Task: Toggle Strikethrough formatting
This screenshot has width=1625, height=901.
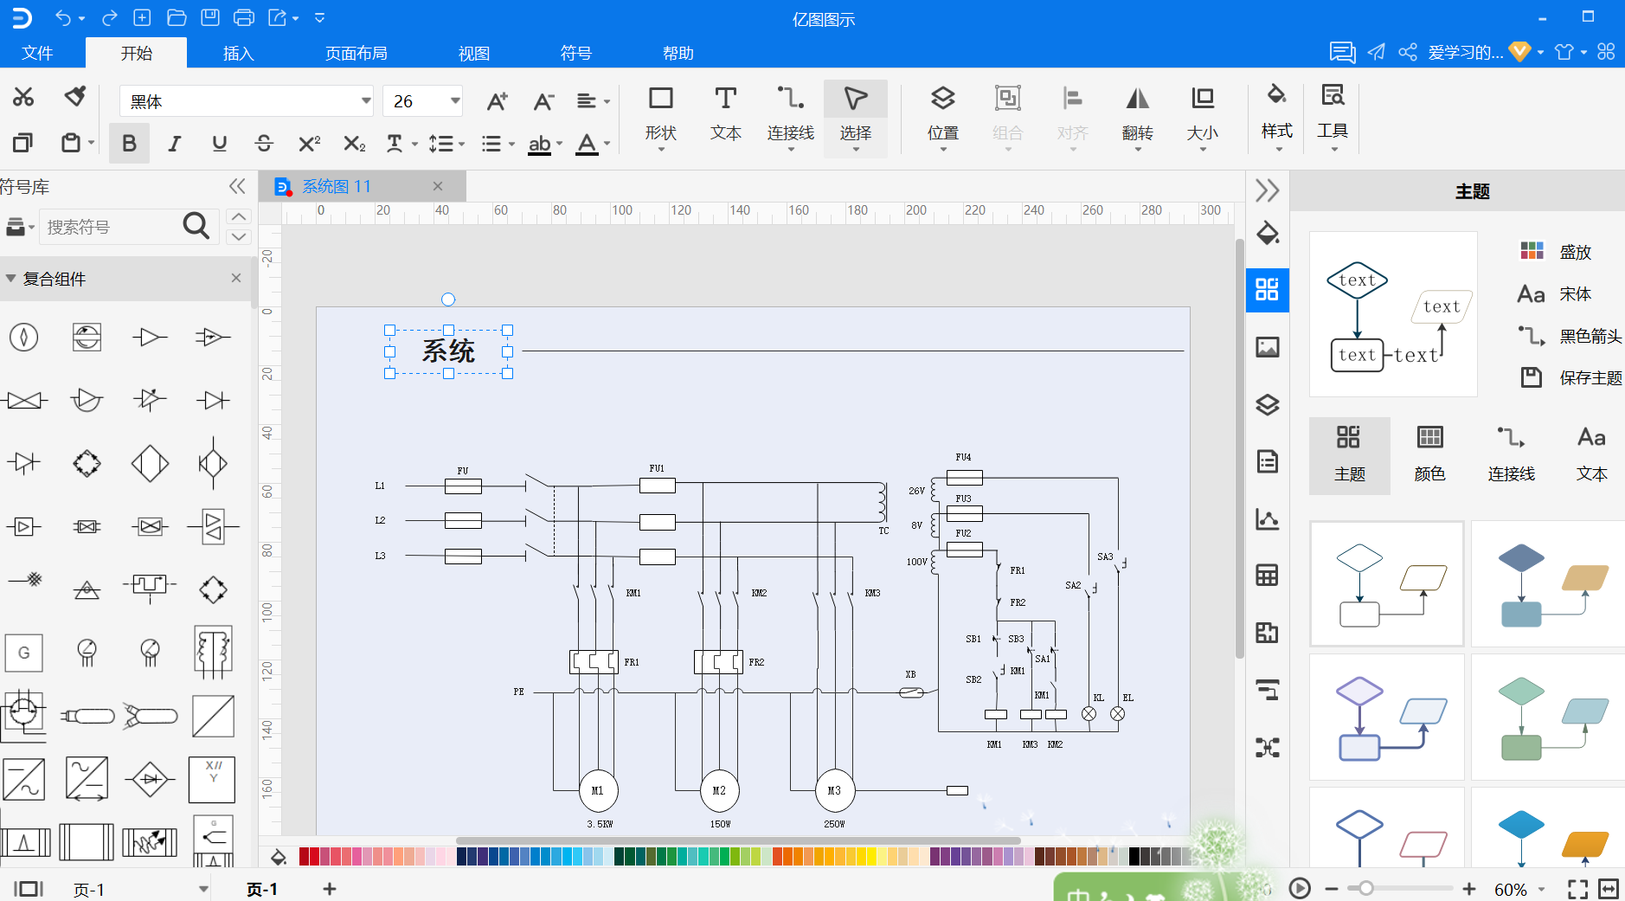Action: [x=264, y=143]
